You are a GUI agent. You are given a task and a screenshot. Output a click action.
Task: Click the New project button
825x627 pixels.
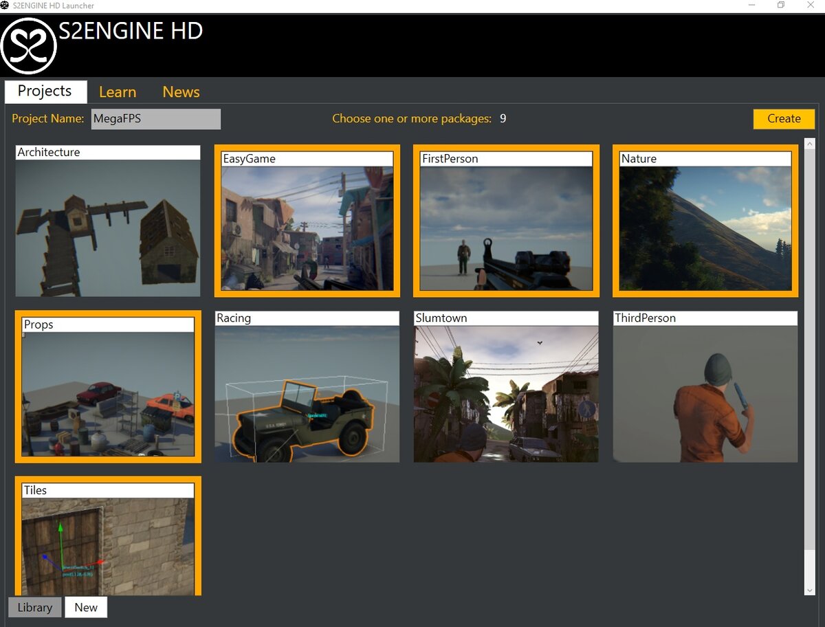click(86, 607)
